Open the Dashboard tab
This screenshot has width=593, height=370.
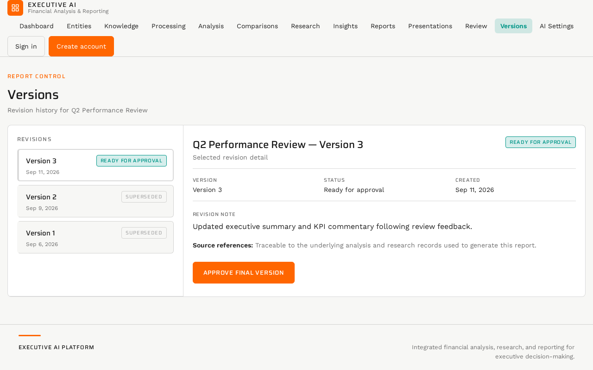pyautogui.click(x=37, y=26)
